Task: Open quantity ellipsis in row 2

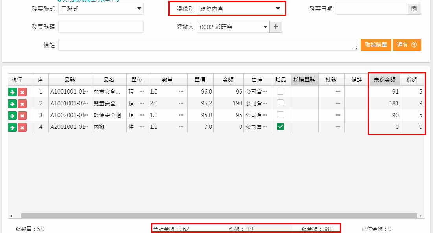Action: [181, 103]
